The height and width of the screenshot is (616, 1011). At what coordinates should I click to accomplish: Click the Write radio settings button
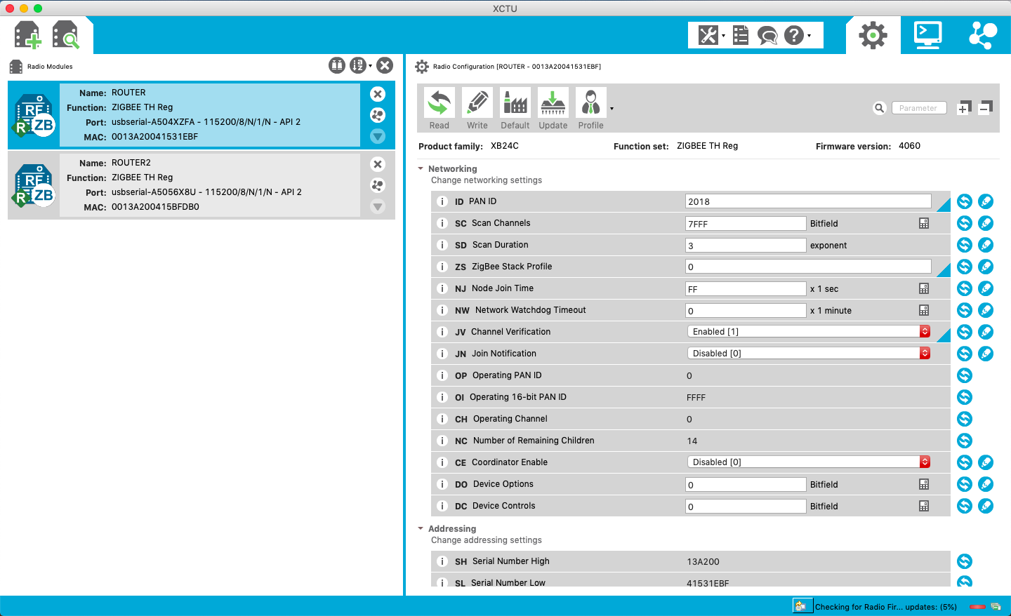coord(477,109)
